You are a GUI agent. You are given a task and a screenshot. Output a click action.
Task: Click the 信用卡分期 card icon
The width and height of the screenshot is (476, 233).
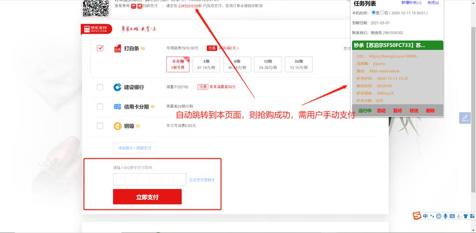click(x=117, y=107)
